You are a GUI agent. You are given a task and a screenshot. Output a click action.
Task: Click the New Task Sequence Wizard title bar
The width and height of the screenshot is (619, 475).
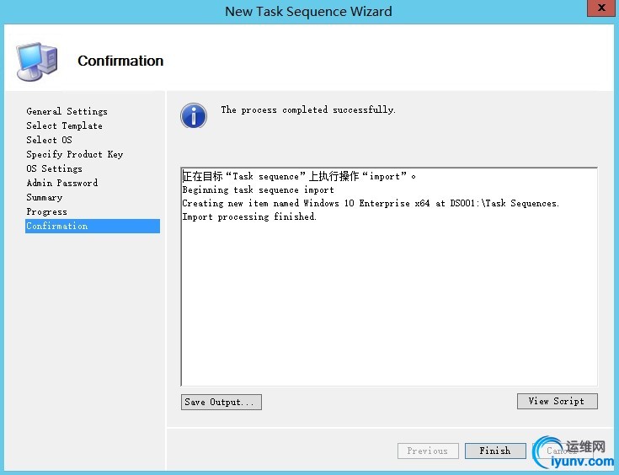308,11
